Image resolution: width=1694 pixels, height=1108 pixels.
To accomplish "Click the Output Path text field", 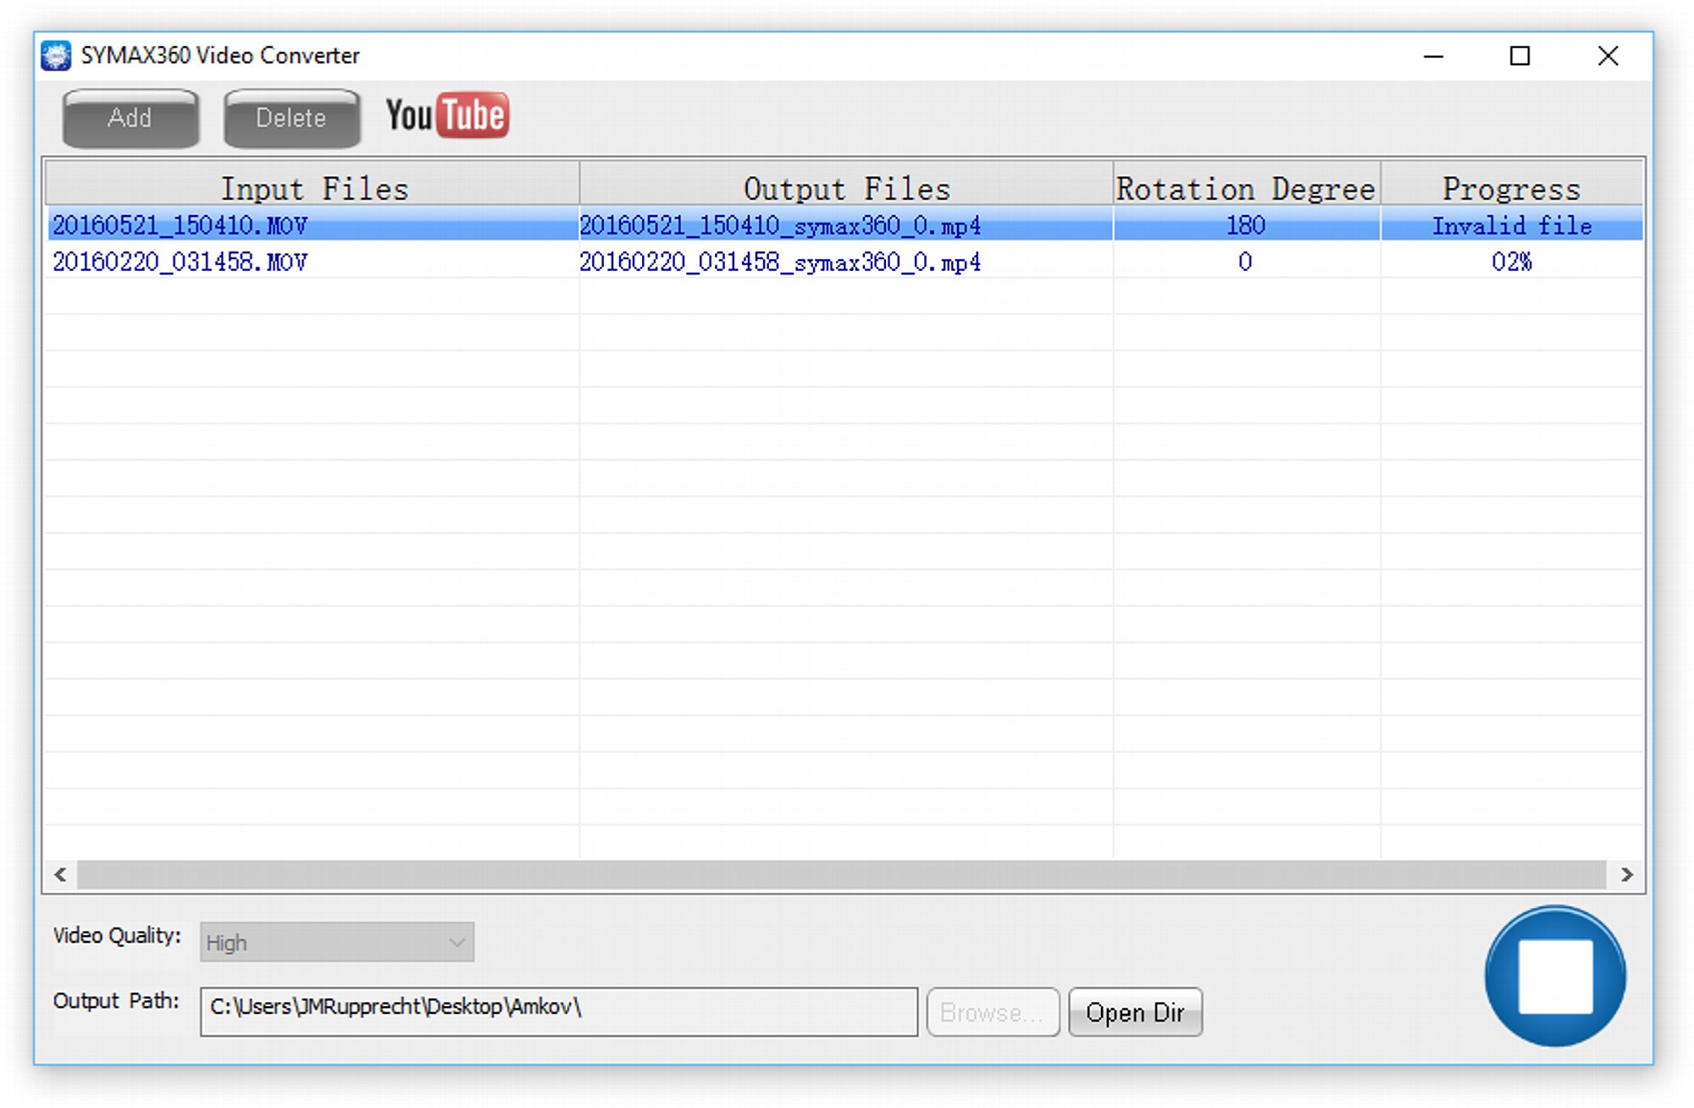I will (558, 1011).
